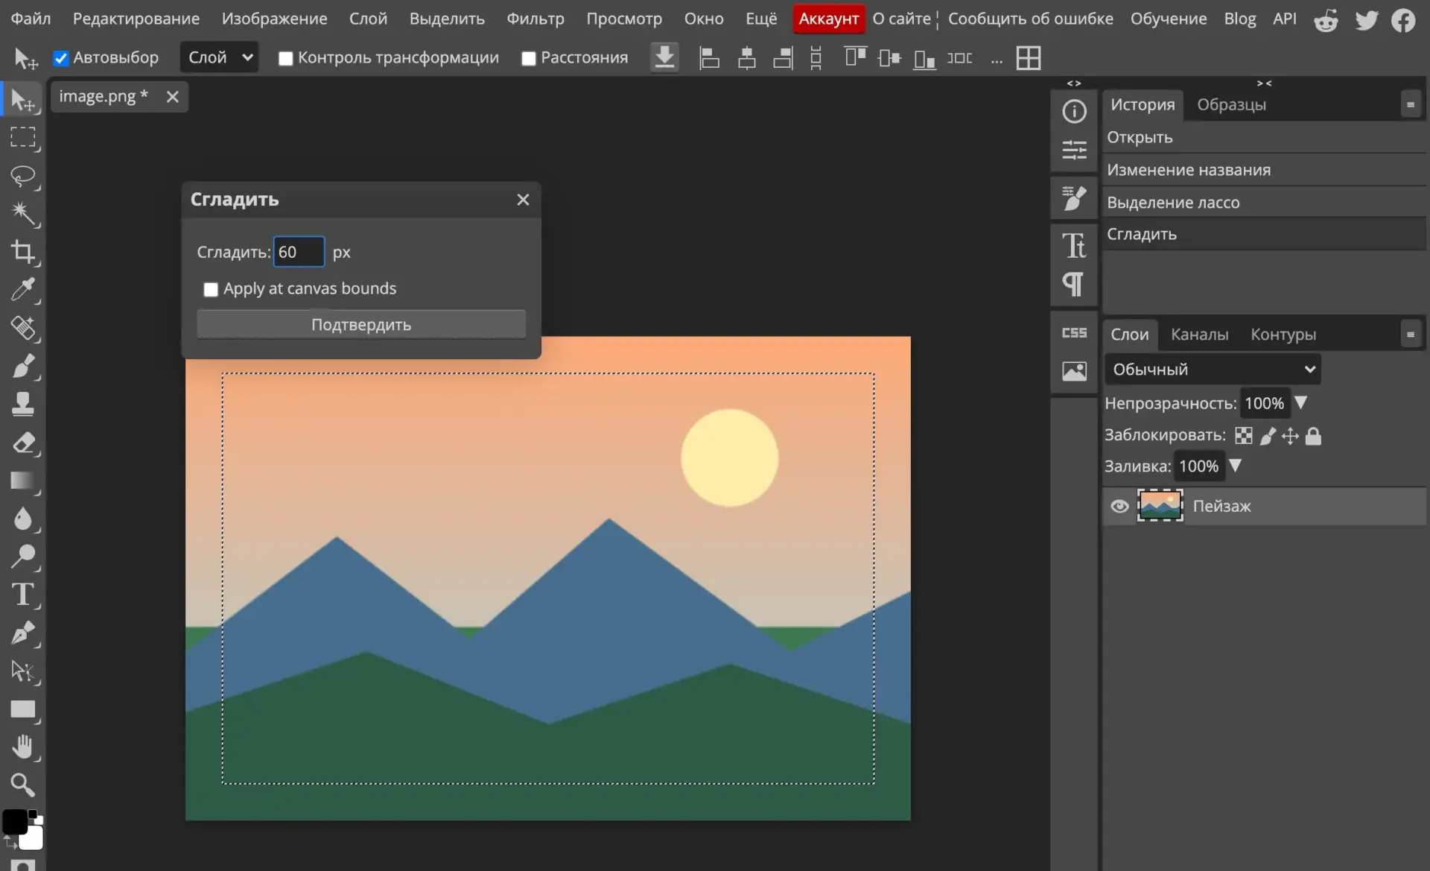The width and height of the screenshot is (1430, 871).
Task: Hide the Пейзаж layer with the eye icon
Action: point(1119,507)
